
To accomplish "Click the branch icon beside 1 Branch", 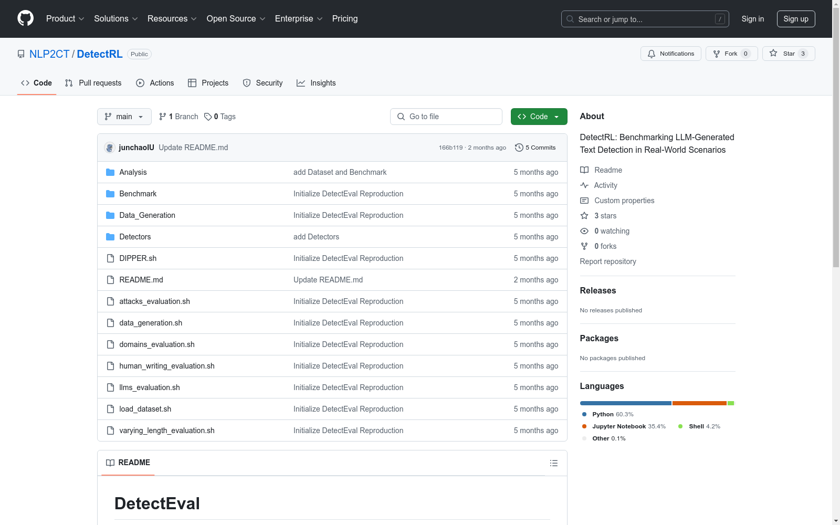I will click(x=163, y=117).
